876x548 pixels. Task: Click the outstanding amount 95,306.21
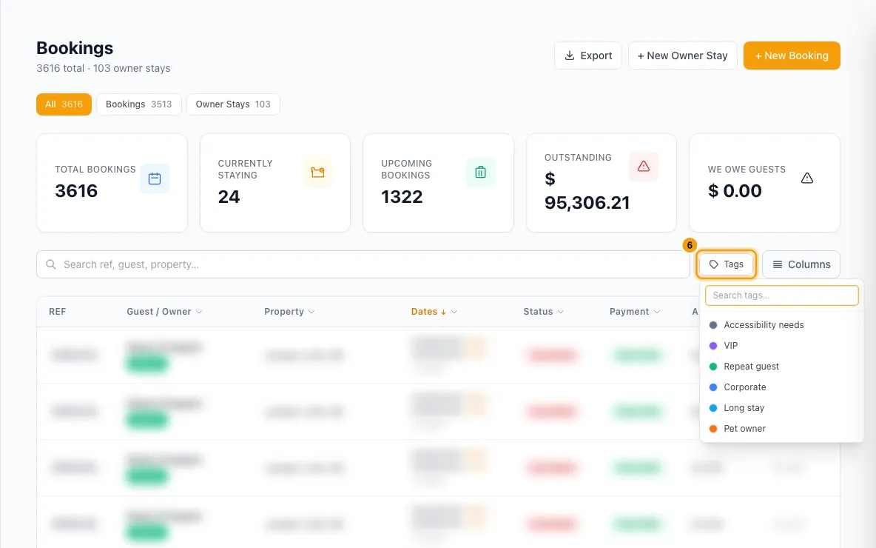[x=587, y=202]
